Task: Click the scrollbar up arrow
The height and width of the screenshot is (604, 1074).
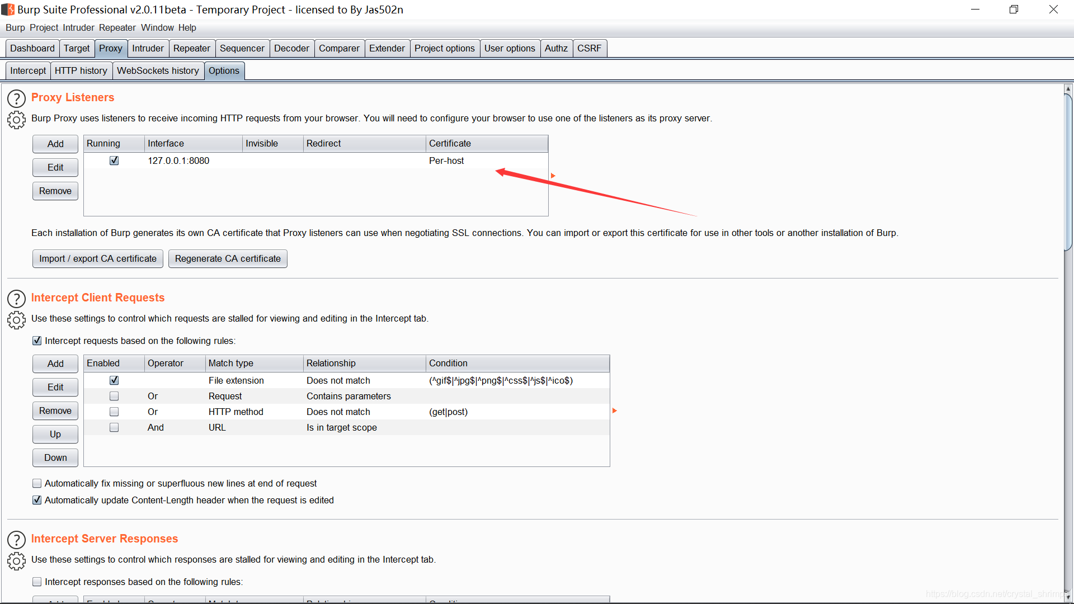Action: coord(1068,89)
